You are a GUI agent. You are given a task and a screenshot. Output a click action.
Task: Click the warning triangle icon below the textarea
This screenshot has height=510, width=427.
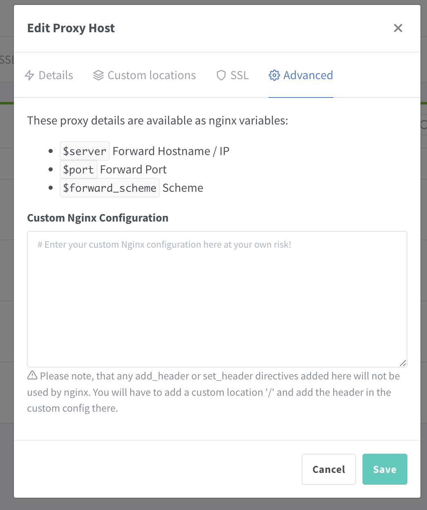[x=32, y=375]
